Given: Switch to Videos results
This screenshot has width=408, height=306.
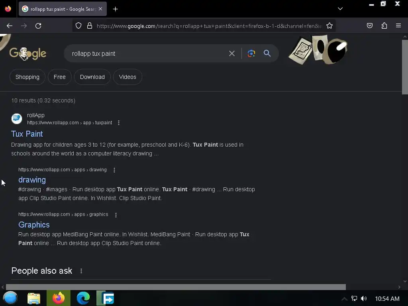Looking at the screenshot, I should [127, 77].
